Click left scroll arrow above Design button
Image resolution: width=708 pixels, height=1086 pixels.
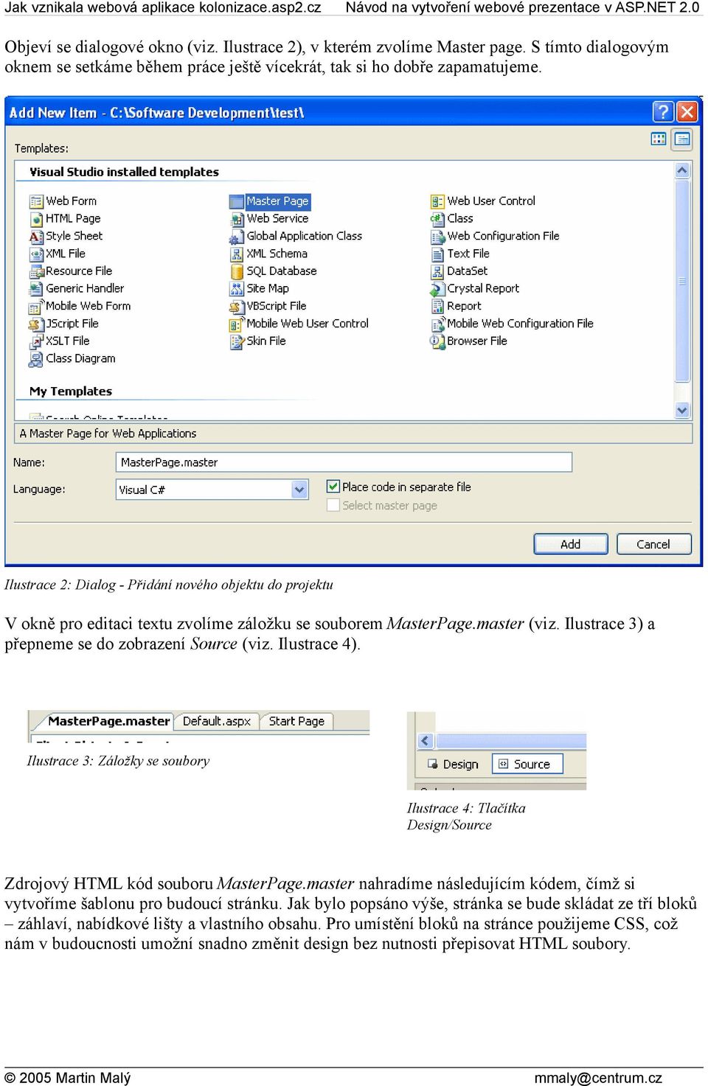coord(425,741)
